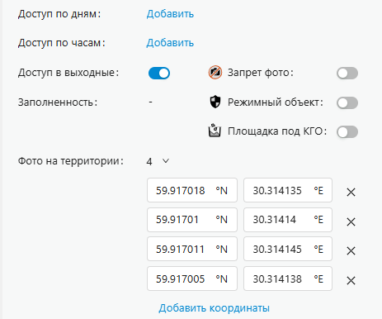Focus the latitude field 59.917018
Viewport: 382px width, 319px height.
click(x=192, y=190)
